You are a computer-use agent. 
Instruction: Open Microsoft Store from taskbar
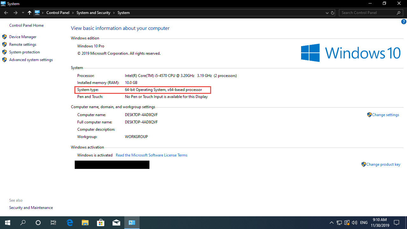click(100, 223)
